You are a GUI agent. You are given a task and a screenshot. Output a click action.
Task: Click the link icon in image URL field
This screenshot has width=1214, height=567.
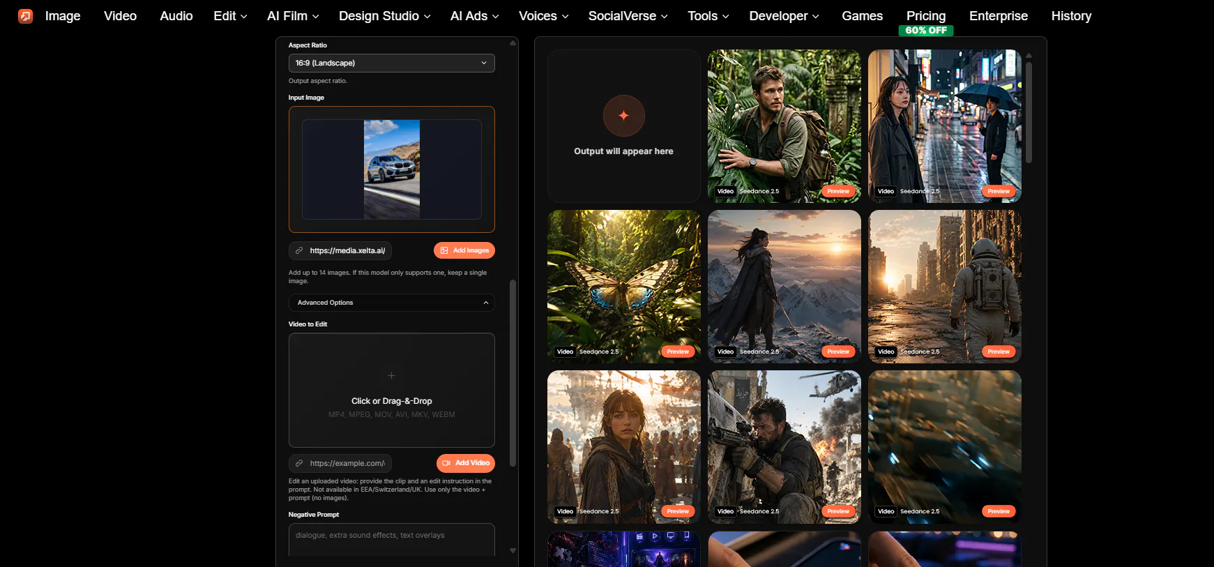pos(299,250)
